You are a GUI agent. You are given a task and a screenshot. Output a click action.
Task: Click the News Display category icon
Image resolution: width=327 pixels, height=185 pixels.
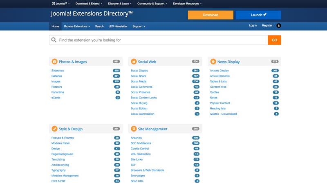click(x=213, y=62)
